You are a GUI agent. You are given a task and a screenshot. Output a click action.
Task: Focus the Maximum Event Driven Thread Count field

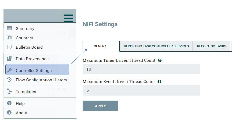click(x=141, y=90)
